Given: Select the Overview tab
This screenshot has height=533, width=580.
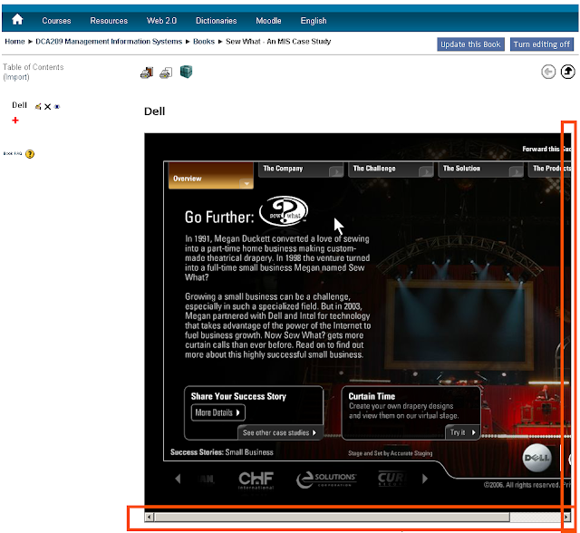Looking at the screenshot, I should coord(211,176).
